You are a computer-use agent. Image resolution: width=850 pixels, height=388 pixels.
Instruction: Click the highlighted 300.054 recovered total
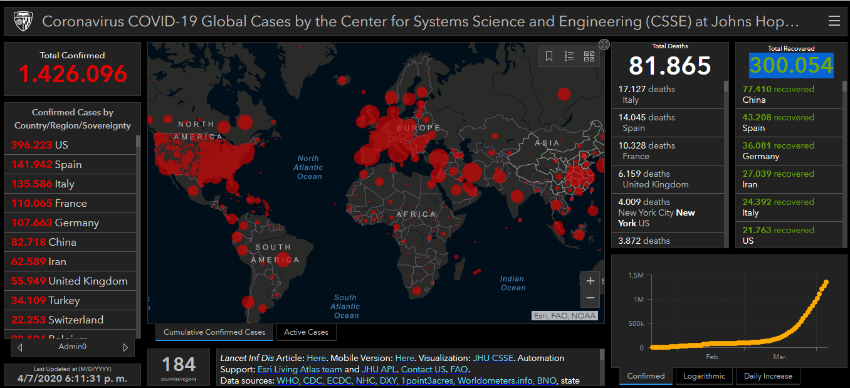791,65
